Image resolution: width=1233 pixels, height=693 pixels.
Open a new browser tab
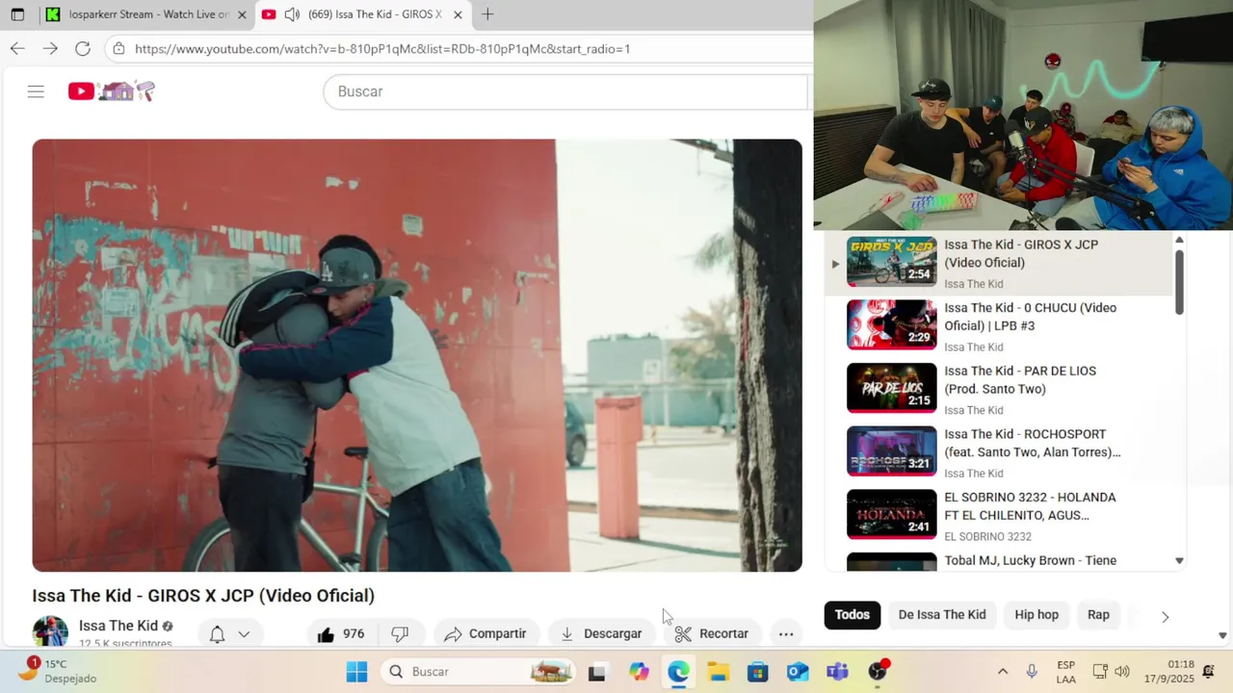[x=487, y=14]
